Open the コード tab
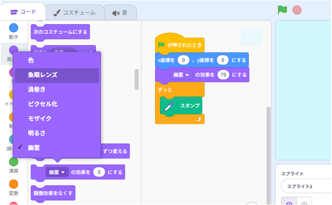The image size is (332, 205). [x=23, y=12]
